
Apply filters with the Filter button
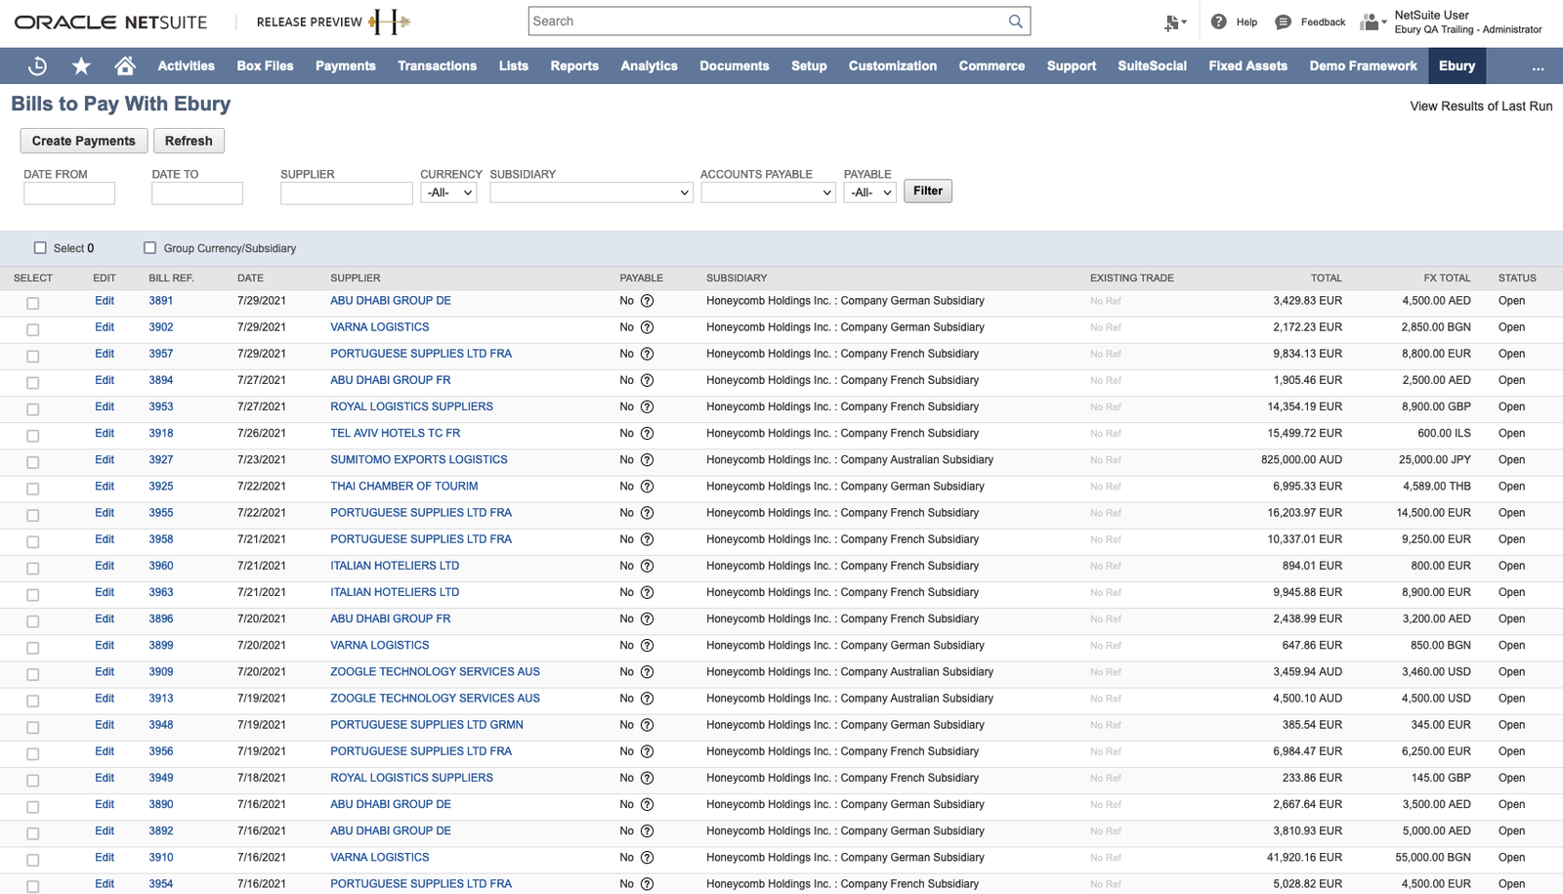(x=928, y=192)
